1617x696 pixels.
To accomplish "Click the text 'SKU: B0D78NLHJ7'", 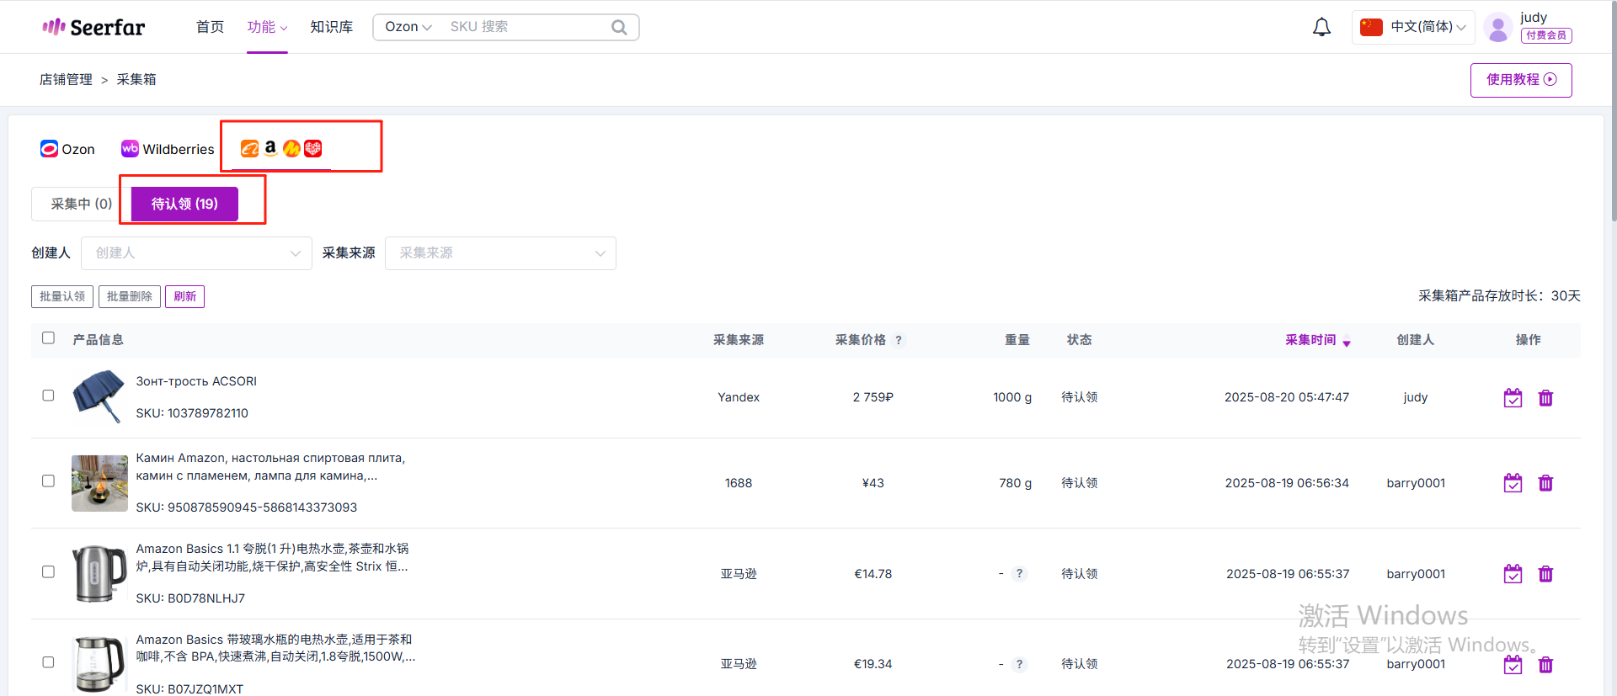I will pos(190,598).
